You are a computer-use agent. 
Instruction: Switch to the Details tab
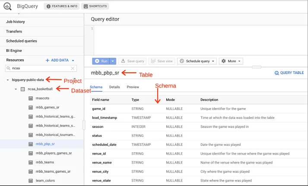[x=114, y=87]
